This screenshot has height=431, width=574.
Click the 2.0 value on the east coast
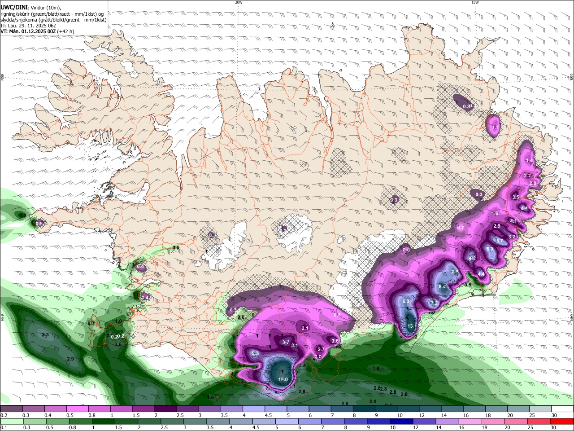click(533, 183)
